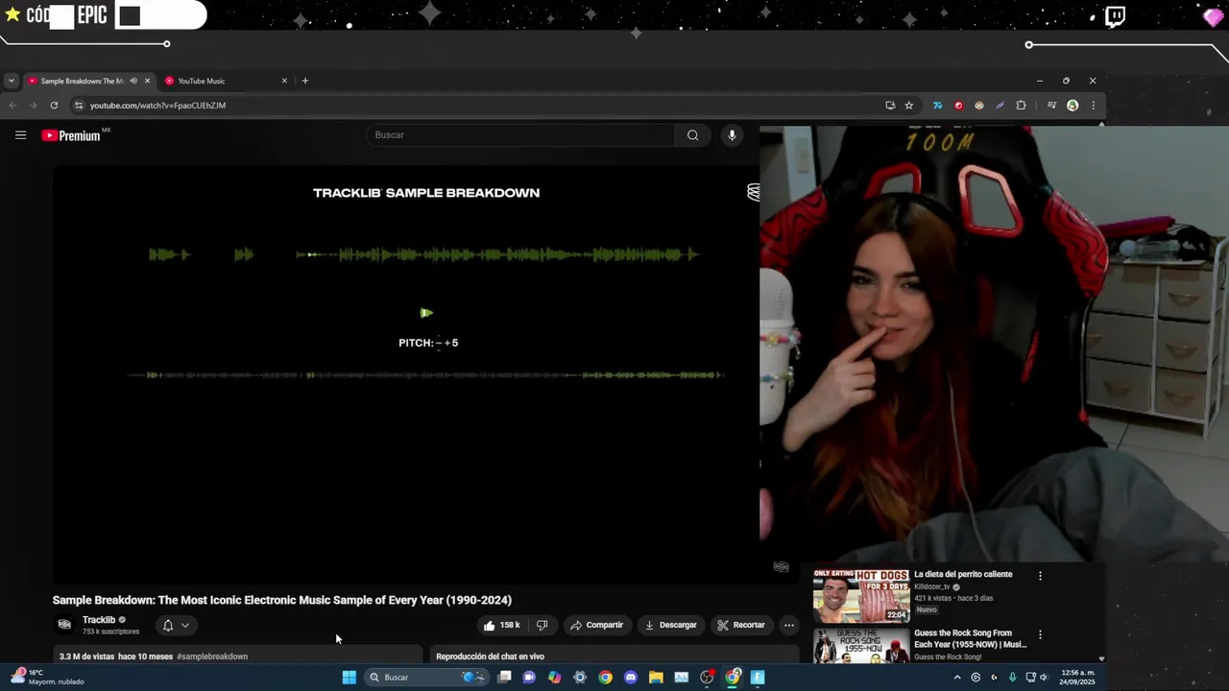Image resolution: width=1229 pixels, height=691 pixels.
Task: Open the red circular extension icon
Action: 958,106
